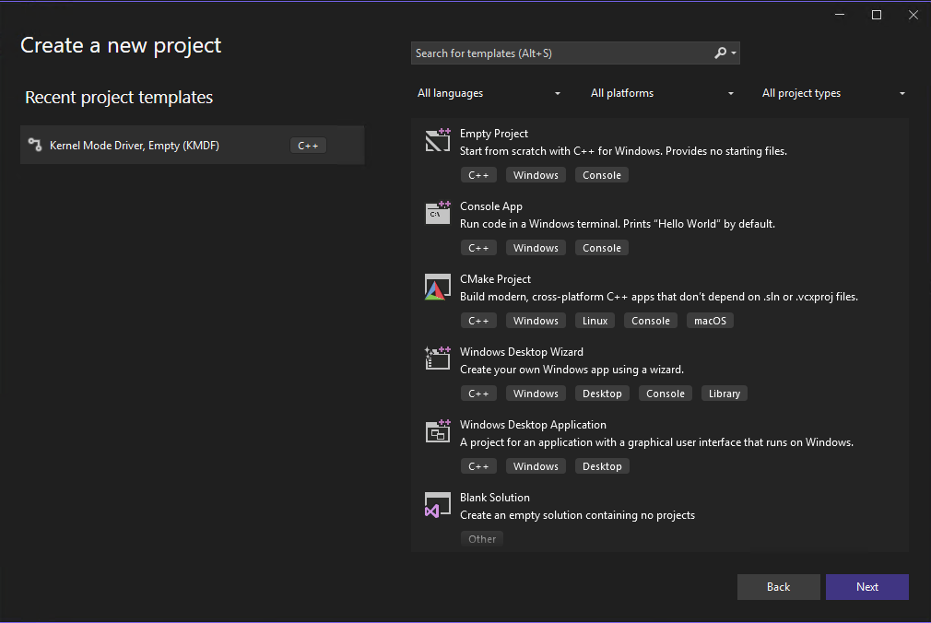Open the All project types dropdown

click(831, 93)
